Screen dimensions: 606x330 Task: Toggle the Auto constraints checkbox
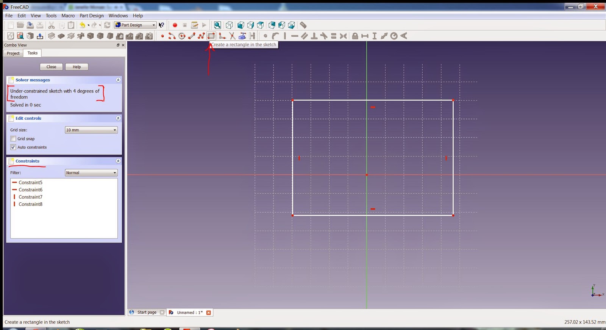click(13, 147)
